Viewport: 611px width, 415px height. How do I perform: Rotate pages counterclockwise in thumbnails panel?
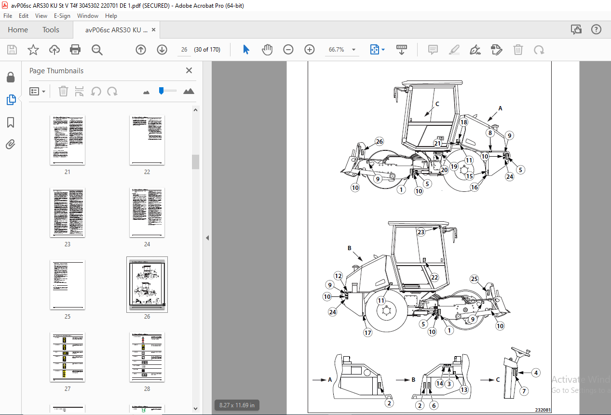[x=96, y=91]
